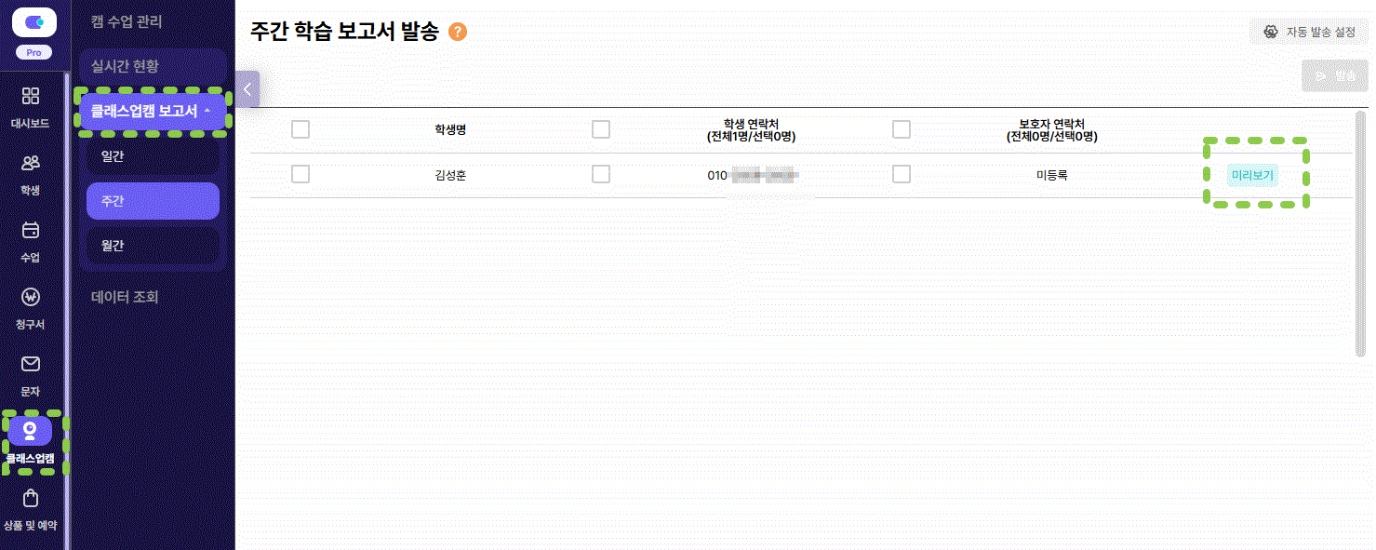Click the Preview (미리보기) button for 김성훈

pos(1253,174)
